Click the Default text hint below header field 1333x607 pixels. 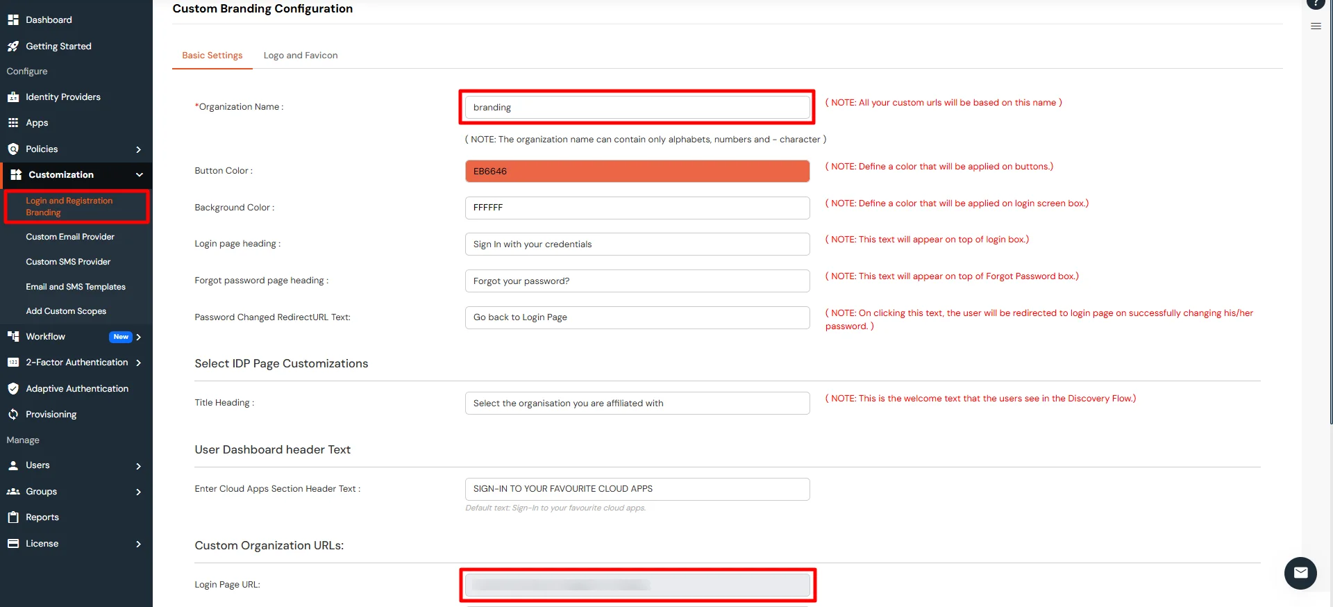(555, 508)
